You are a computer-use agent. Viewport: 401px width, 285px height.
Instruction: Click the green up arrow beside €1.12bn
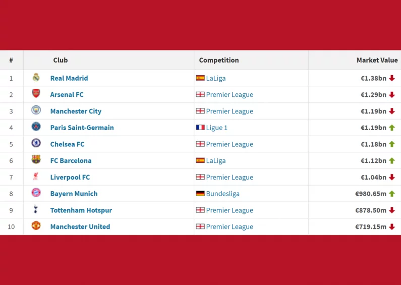392,161
